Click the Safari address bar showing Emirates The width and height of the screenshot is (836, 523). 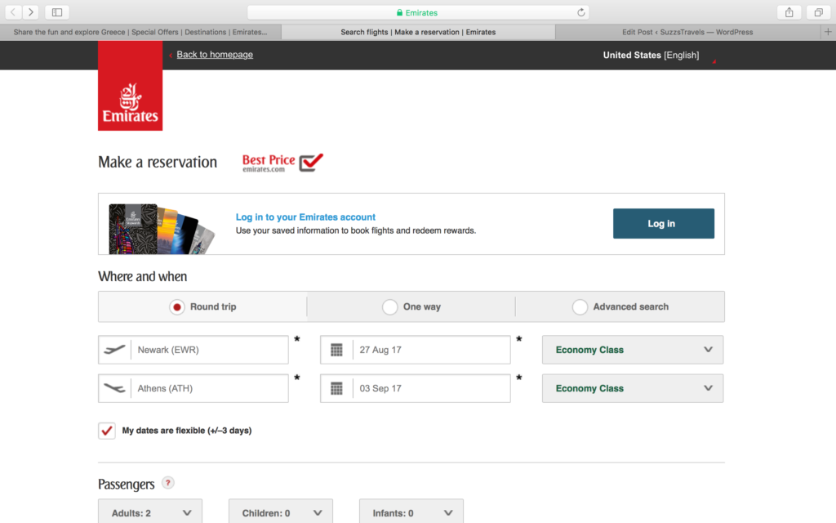[418, 12]
